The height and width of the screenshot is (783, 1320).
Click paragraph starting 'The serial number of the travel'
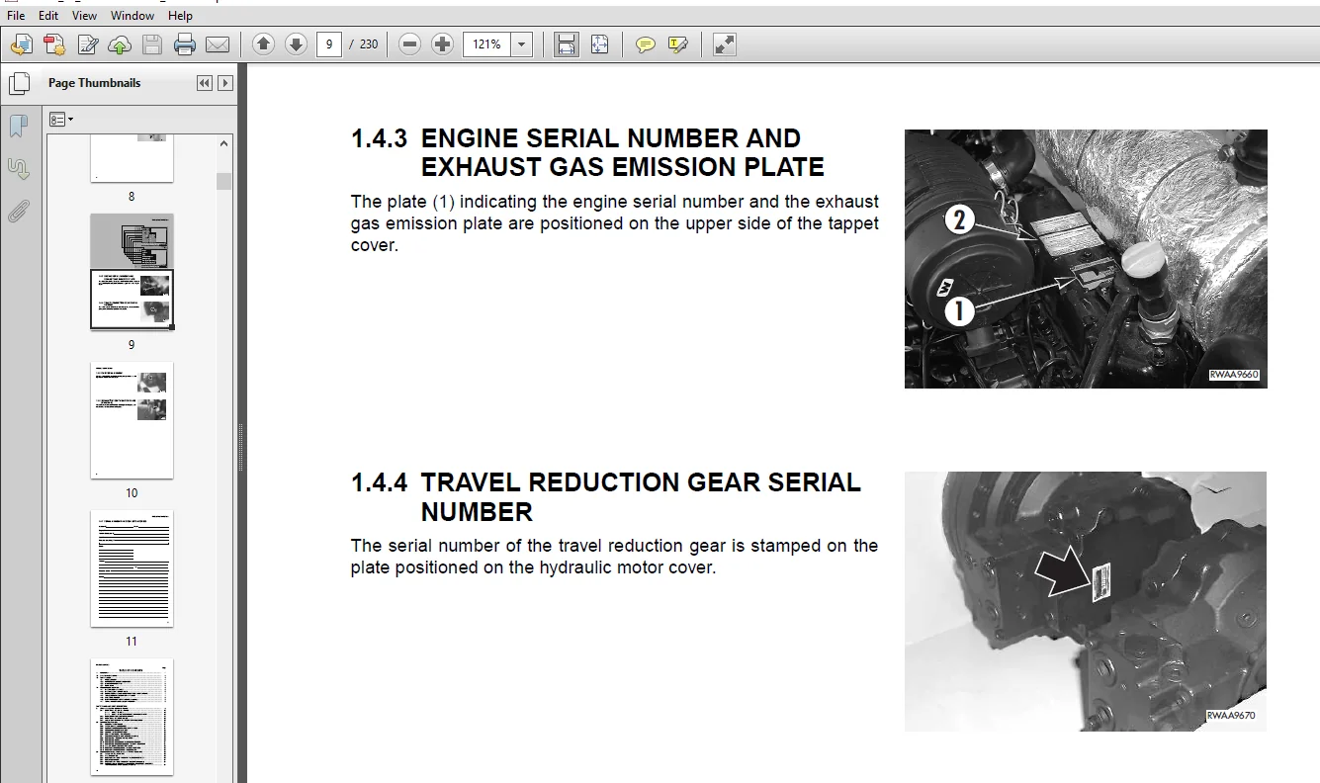tap(614, 557)
